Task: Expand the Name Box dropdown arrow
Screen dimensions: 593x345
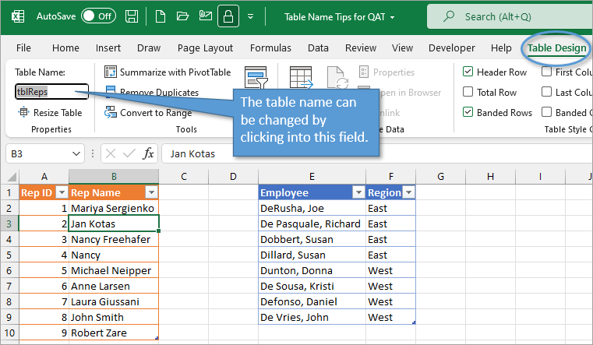Action: coord(76,154)
